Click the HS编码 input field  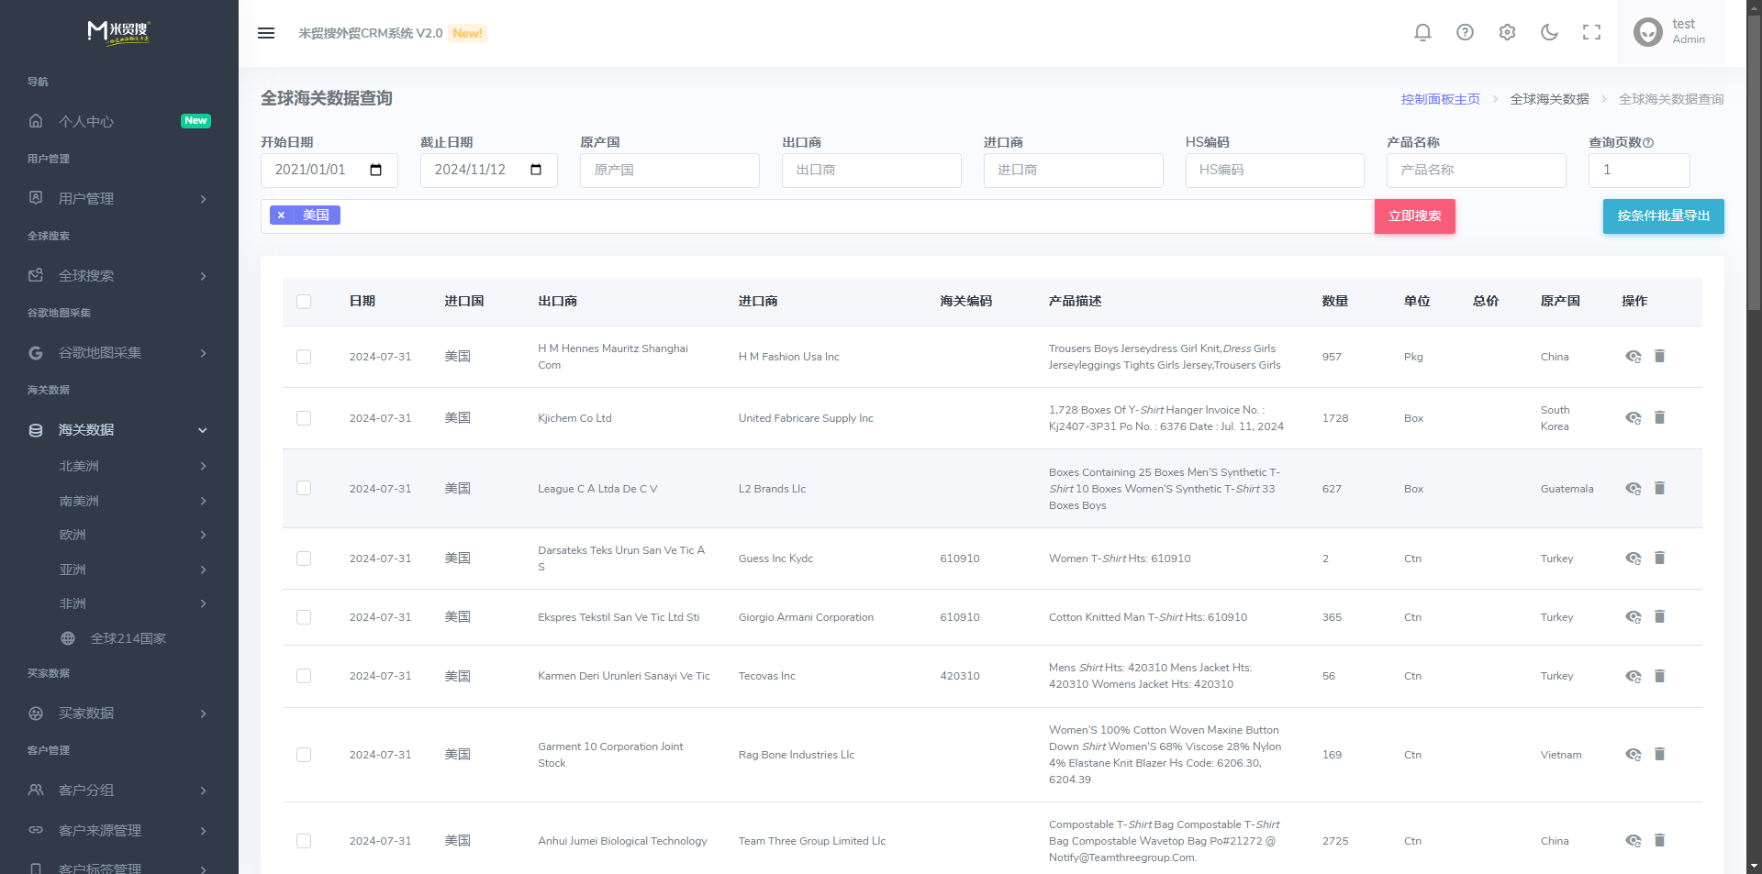(x=1275, y=171)
